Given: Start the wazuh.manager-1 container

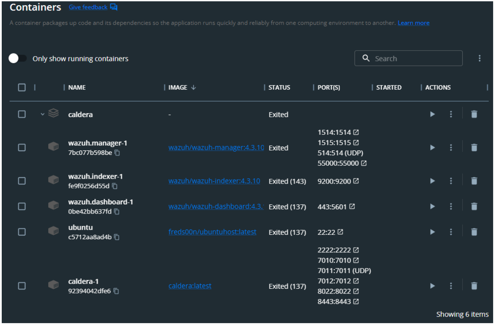Looking at the screenshot, I should [432, 148].
